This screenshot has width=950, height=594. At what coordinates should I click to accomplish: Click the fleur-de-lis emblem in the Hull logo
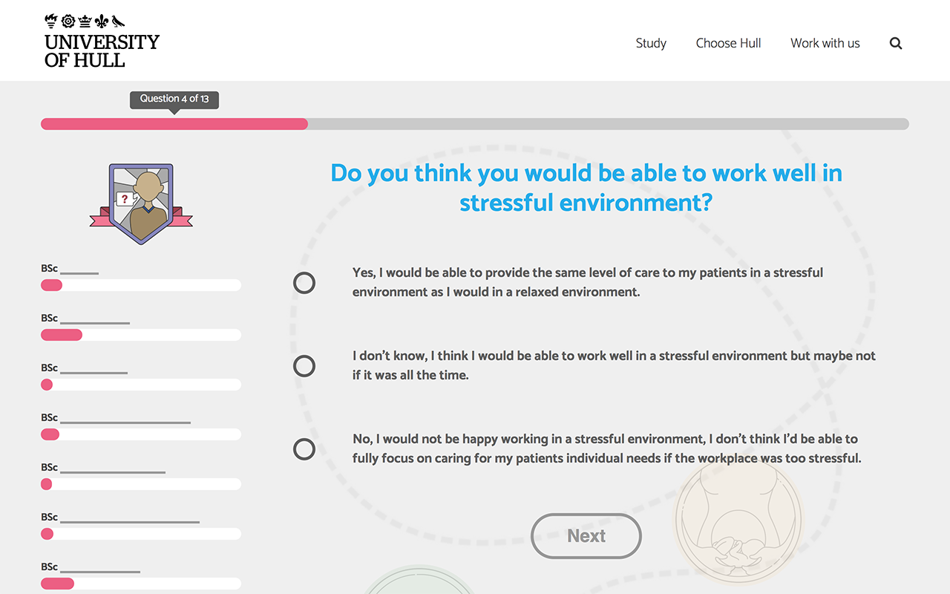(x=101, y=21)
